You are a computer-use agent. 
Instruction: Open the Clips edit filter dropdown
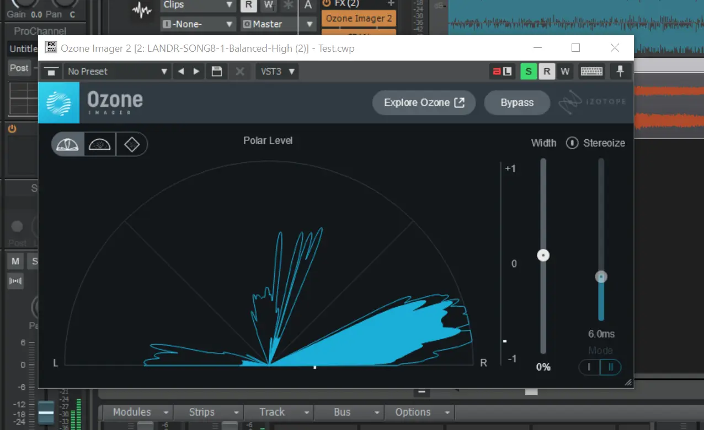199,6
